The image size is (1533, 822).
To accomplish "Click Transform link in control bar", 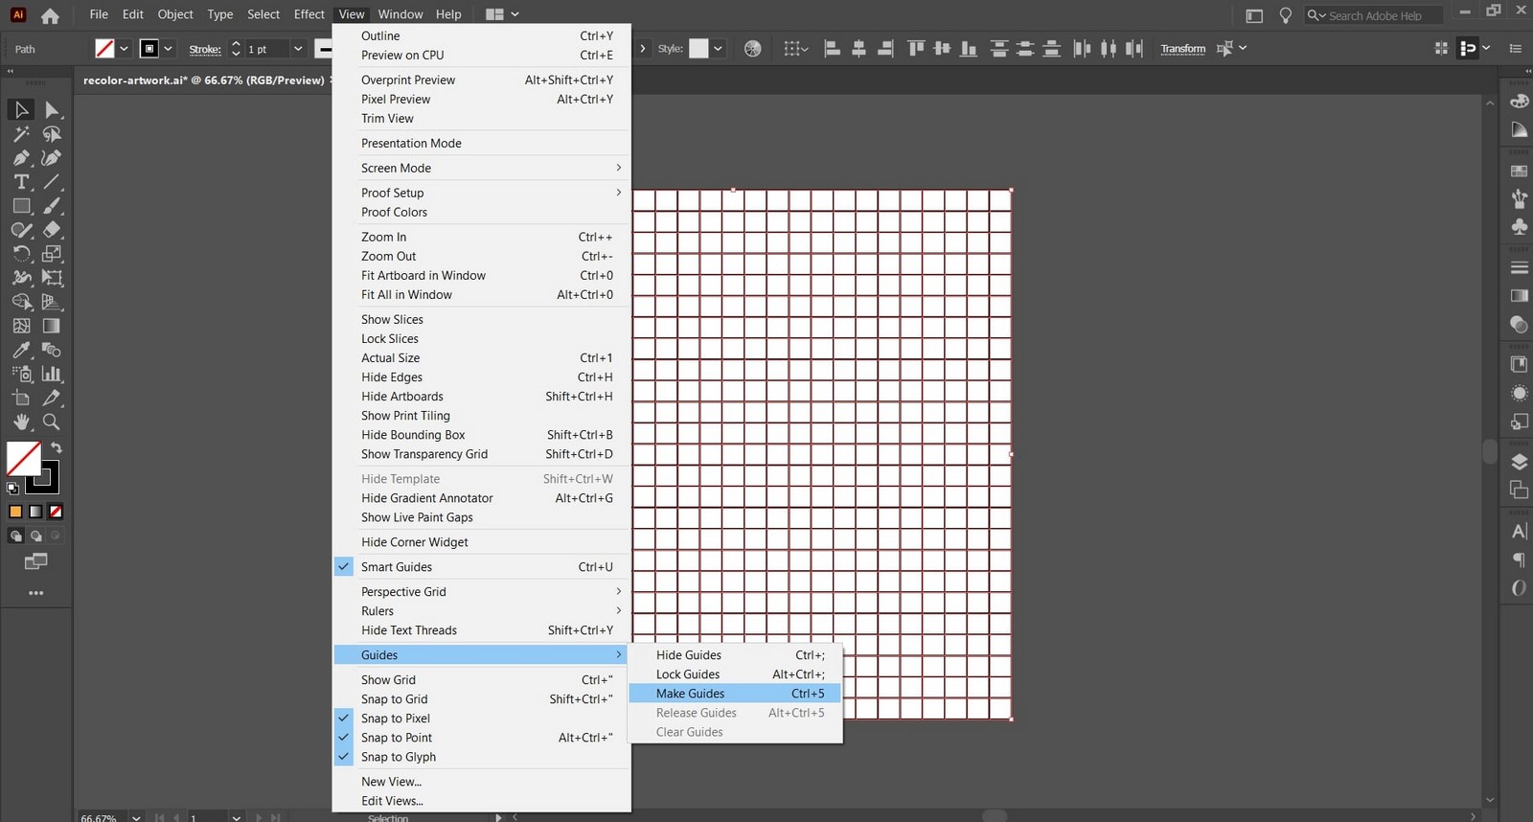I will click(x=1183, y=49).
